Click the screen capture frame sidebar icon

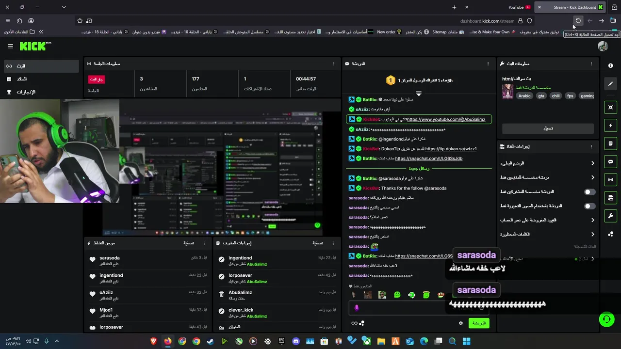point(611,108)
